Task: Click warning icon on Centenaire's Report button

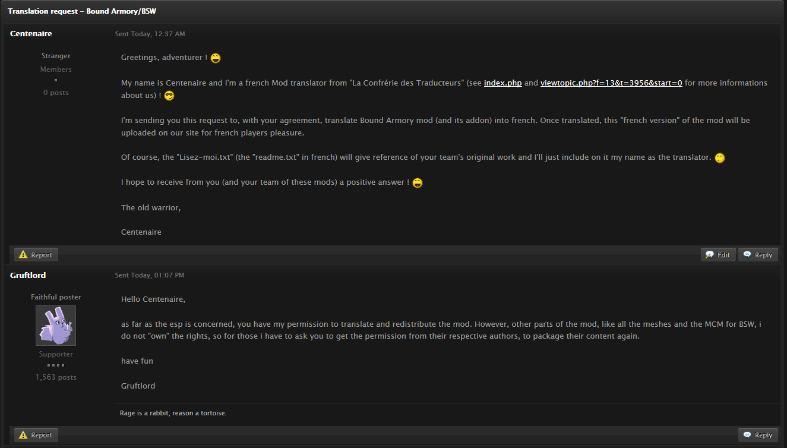Action: coord(23,255)
